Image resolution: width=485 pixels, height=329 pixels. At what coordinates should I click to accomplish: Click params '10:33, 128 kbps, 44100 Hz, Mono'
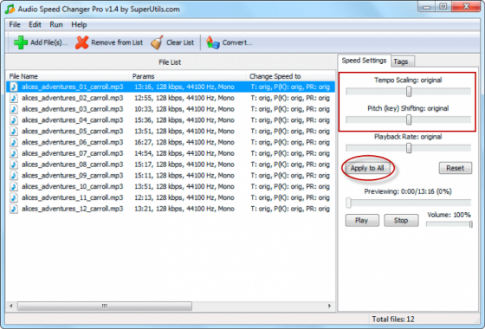click(184, 109)
